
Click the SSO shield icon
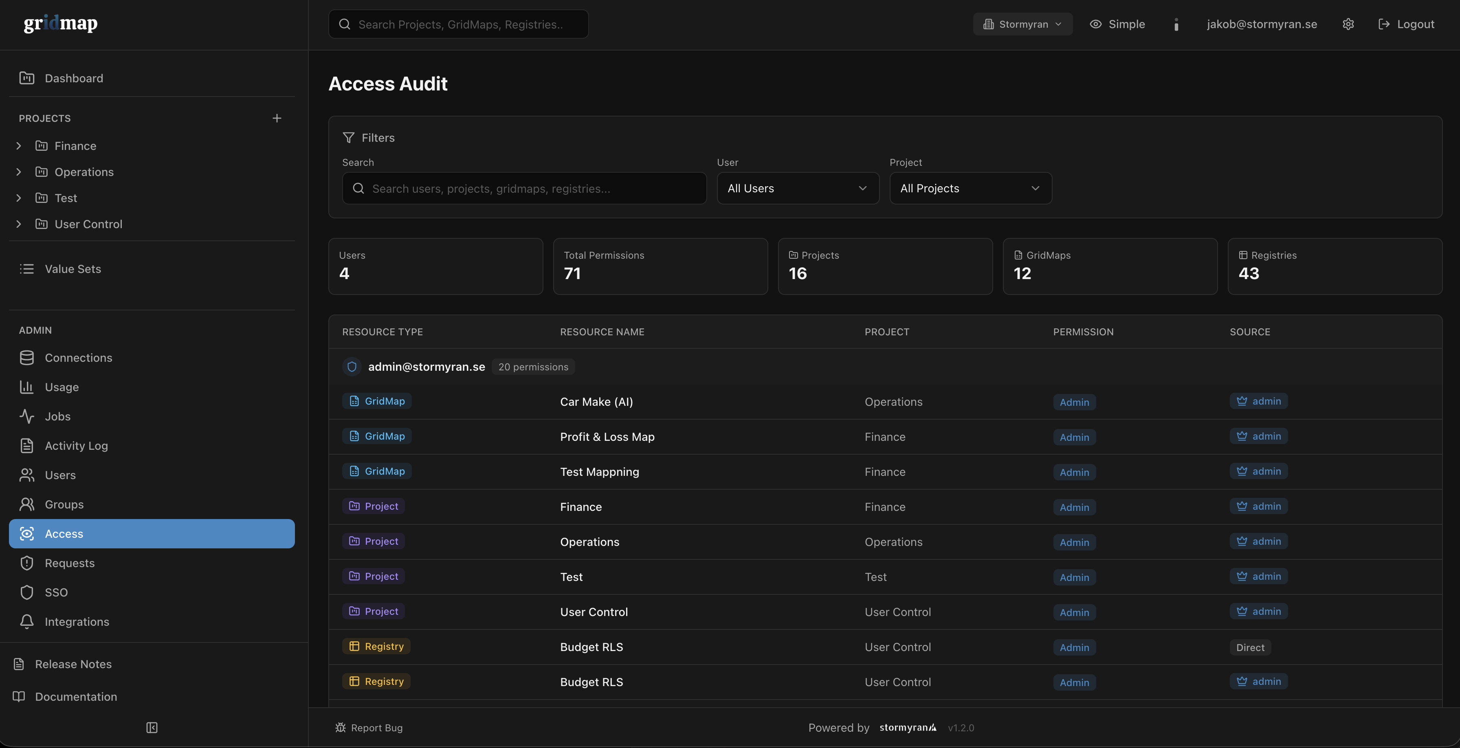pyautogui.click(x=26, y=592)
